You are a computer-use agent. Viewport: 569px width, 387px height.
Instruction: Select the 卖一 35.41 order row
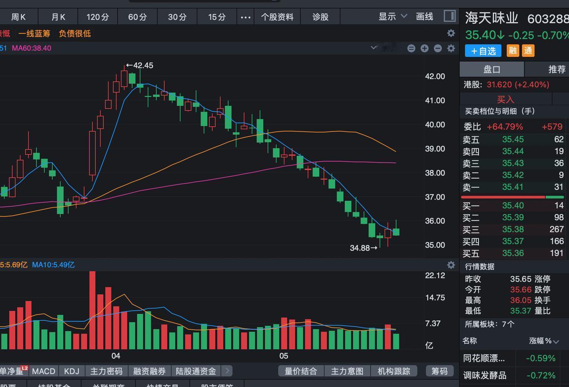514,188
